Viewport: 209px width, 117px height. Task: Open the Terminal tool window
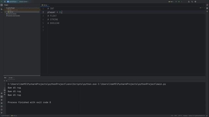click(x=2, y=106)
